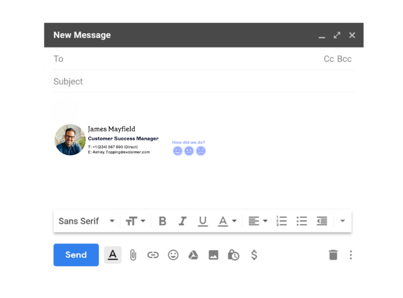Click the happy face feedback icon
This screenshot has width=403, height=298.
(177, 151)
